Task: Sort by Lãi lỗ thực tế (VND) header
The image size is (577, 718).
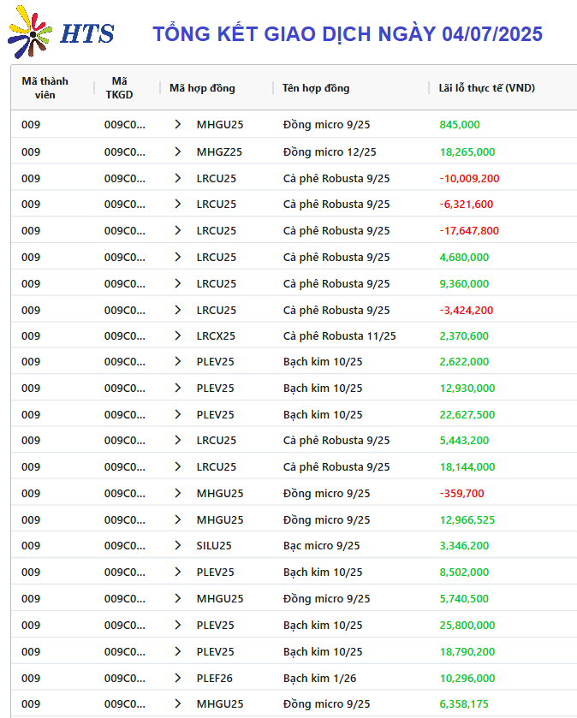Action: 486,88
